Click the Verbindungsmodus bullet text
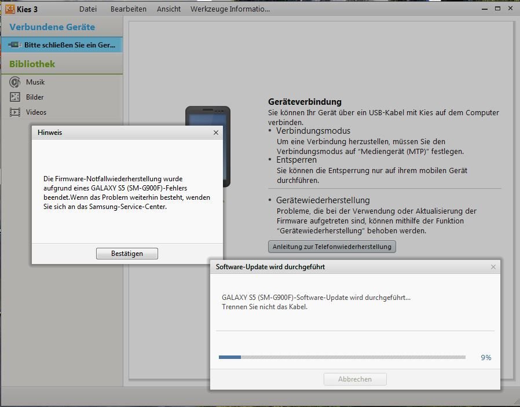Screen dimensions: 520x407 313,131
